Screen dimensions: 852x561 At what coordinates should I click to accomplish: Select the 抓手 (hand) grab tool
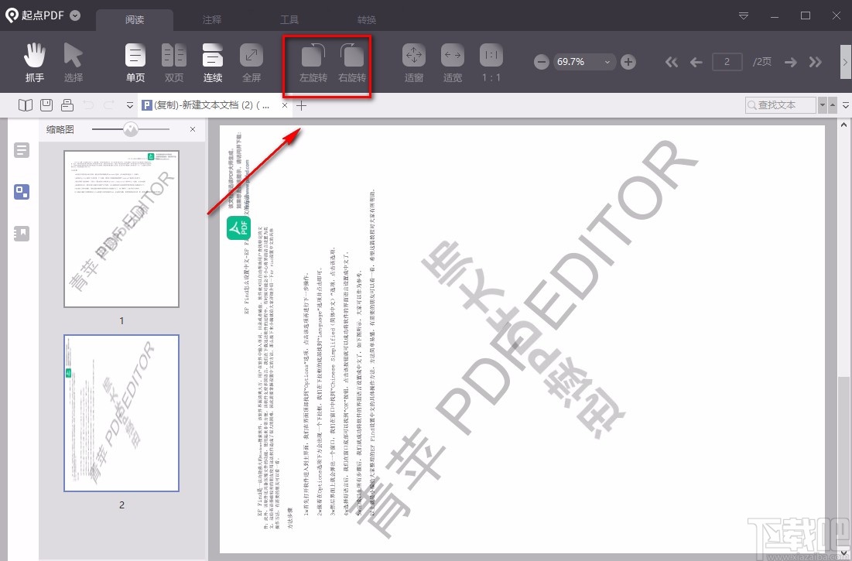click(x=34, y=62)
